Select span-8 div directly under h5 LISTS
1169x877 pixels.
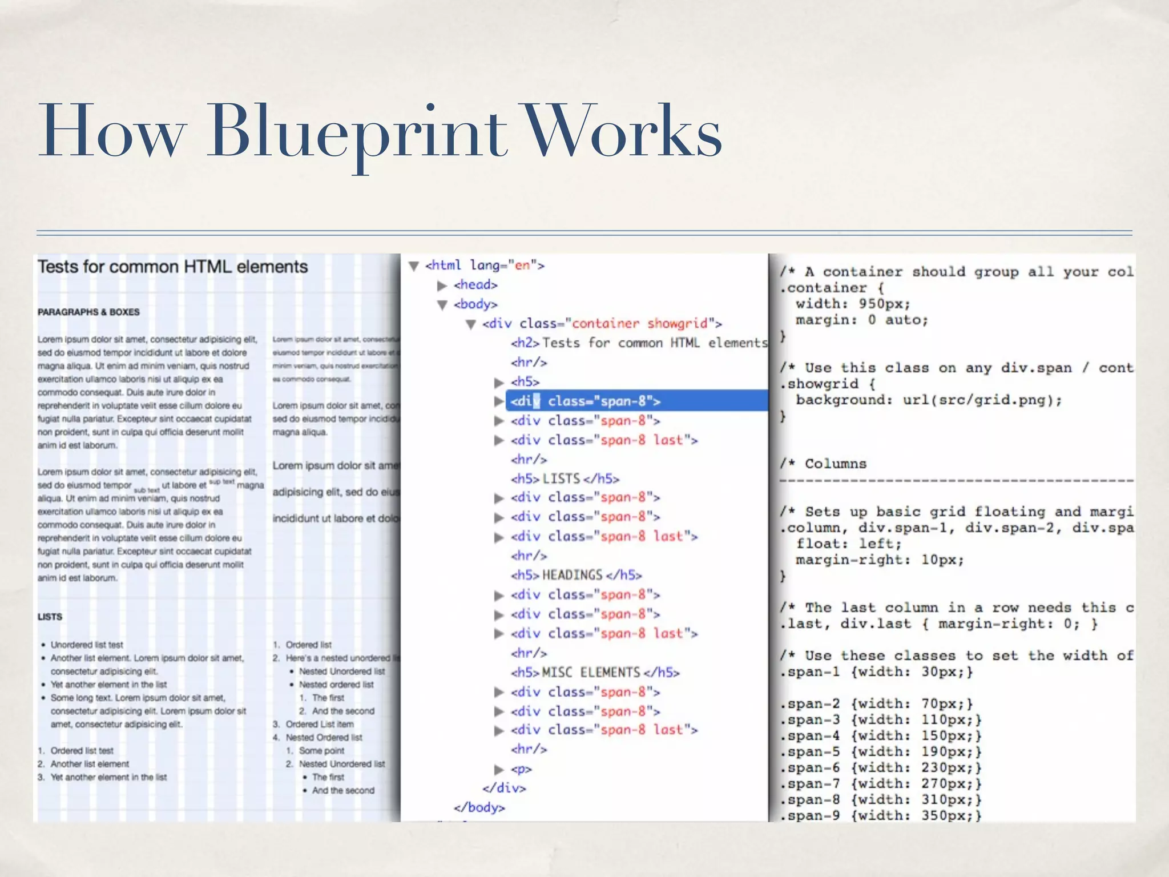[x=586, y=497]
